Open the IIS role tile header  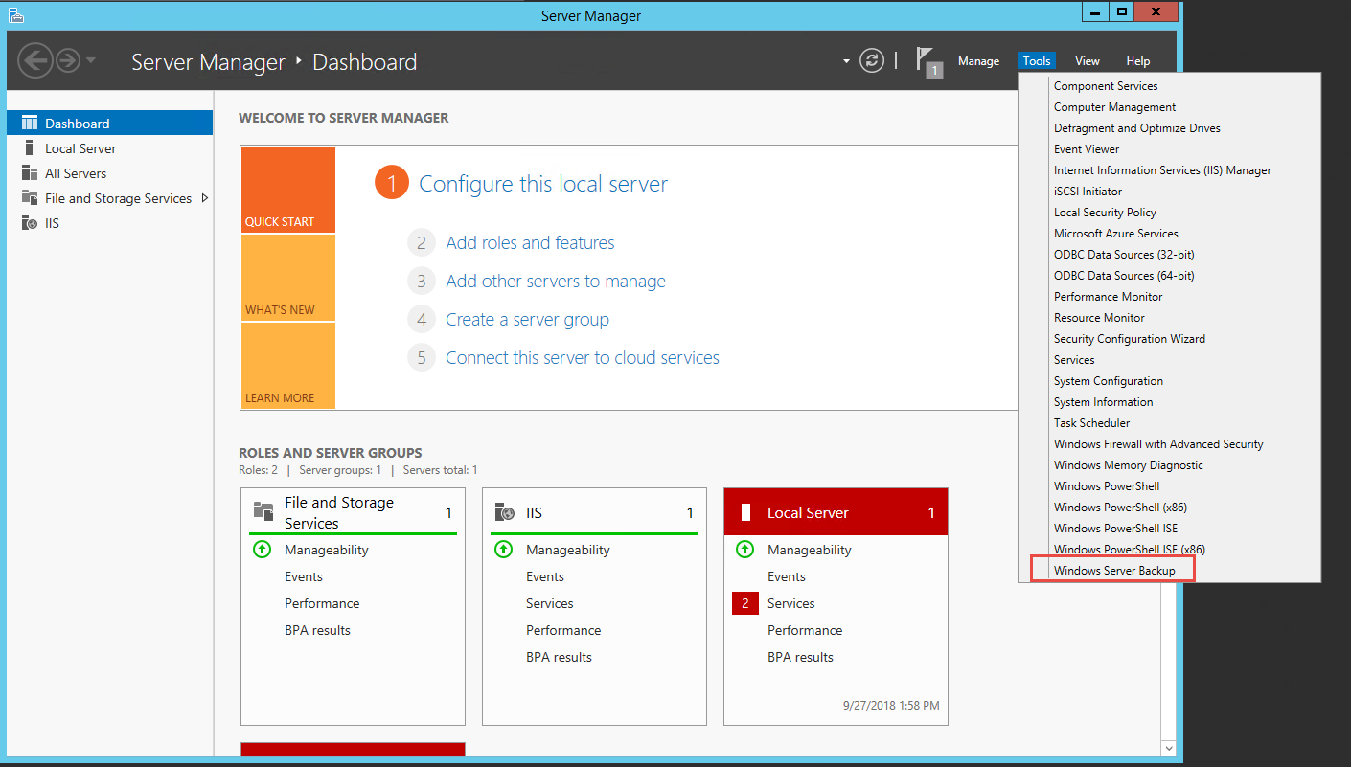(594, 512)
